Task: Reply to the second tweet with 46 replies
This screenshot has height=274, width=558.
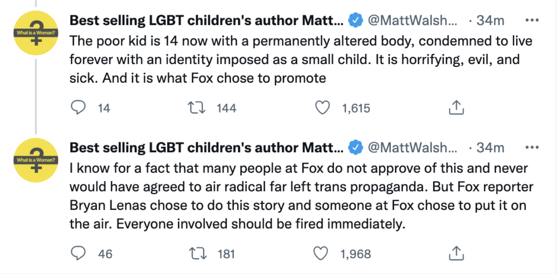Action: tap(79, 253)
